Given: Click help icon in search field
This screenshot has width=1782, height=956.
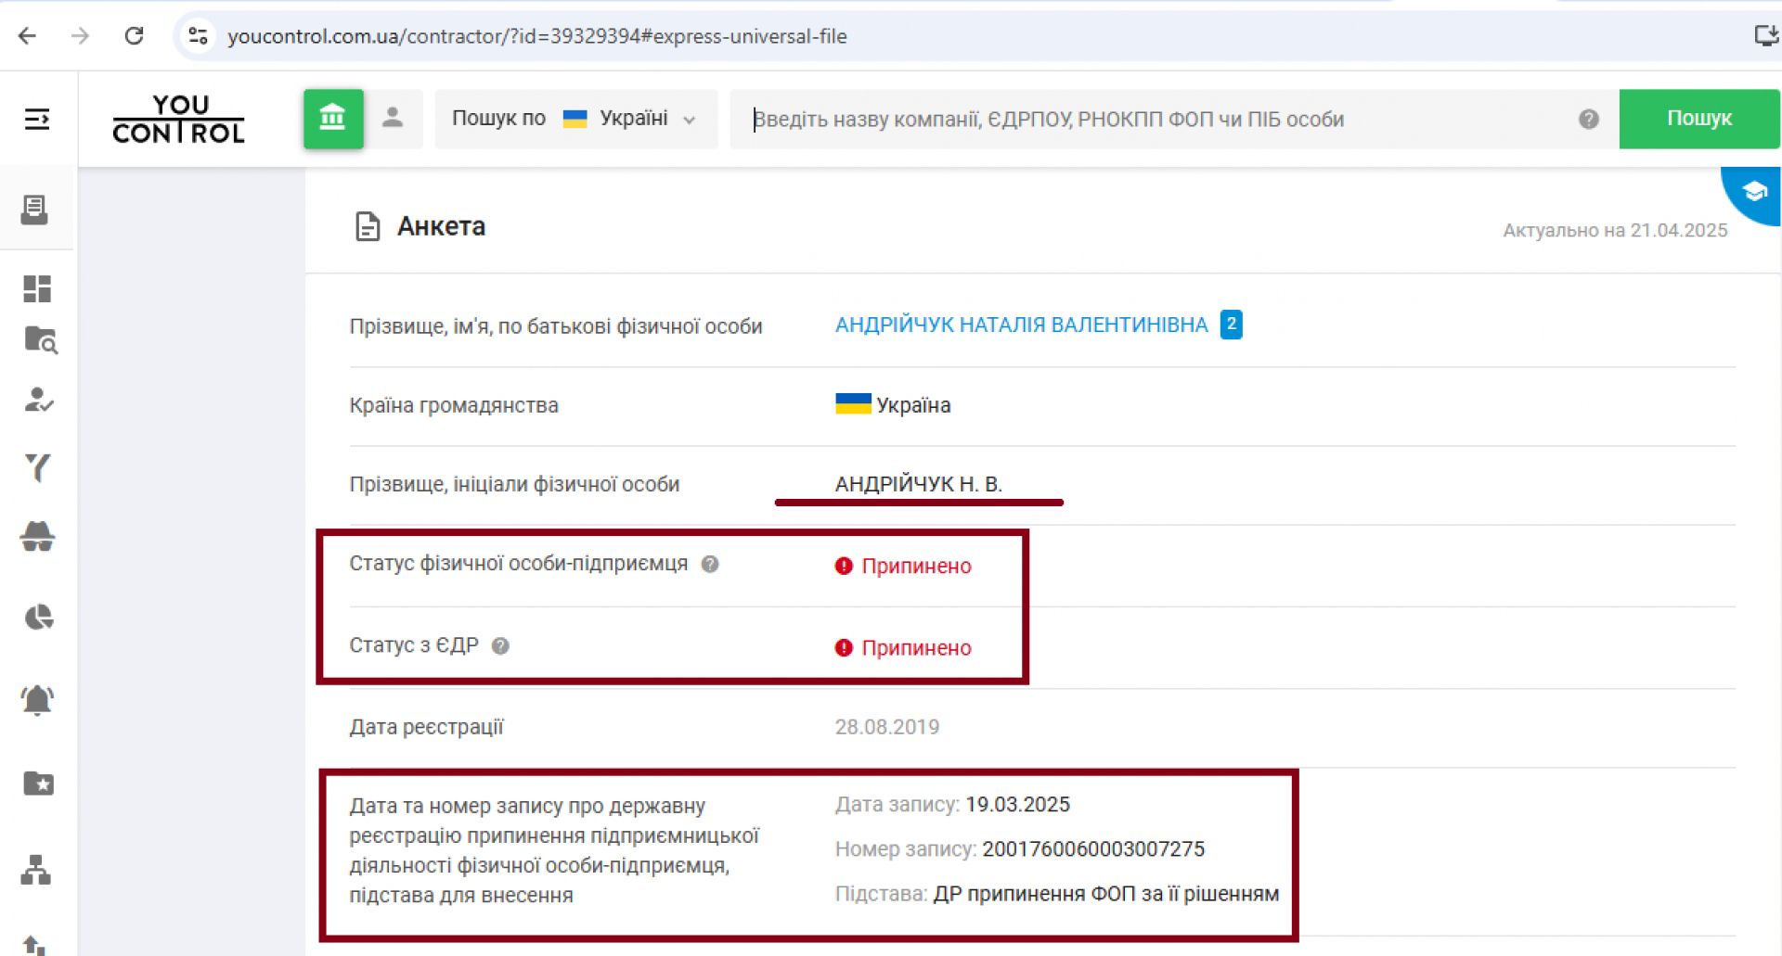Looking at the screenshot, I should pos(1588,119).
